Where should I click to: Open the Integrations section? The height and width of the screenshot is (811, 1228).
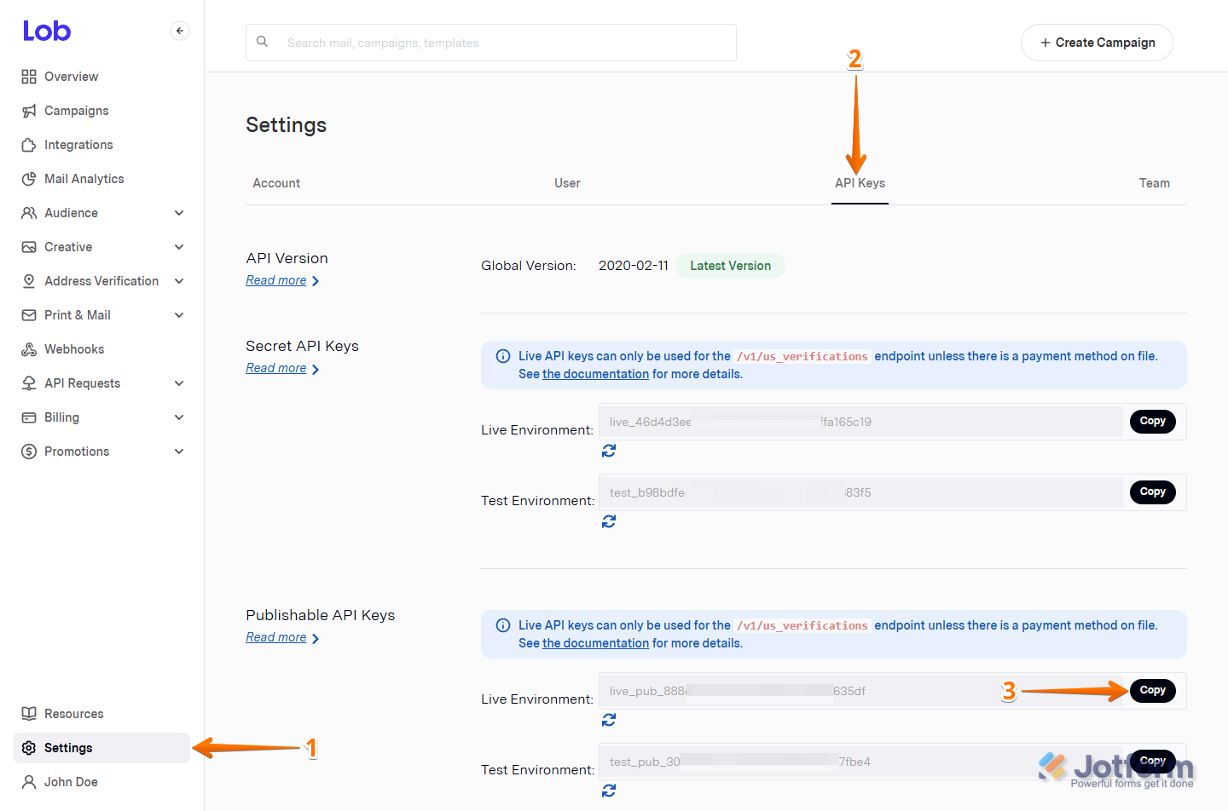(78, 144)
